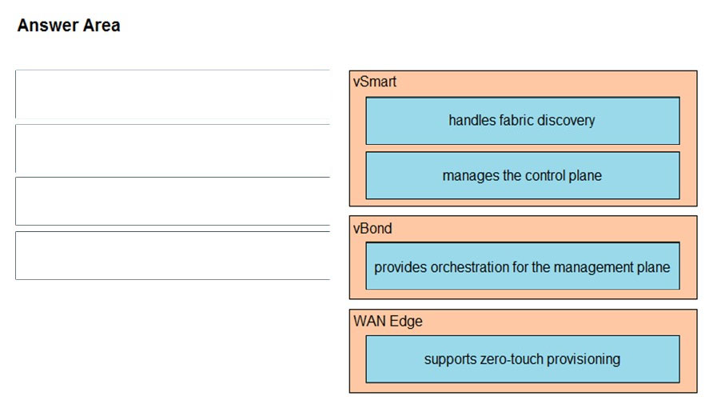Click orange margin beneath 'supports zero-touch provisioning' box
This screenshot has width=717, height=420.
[523, 387]
